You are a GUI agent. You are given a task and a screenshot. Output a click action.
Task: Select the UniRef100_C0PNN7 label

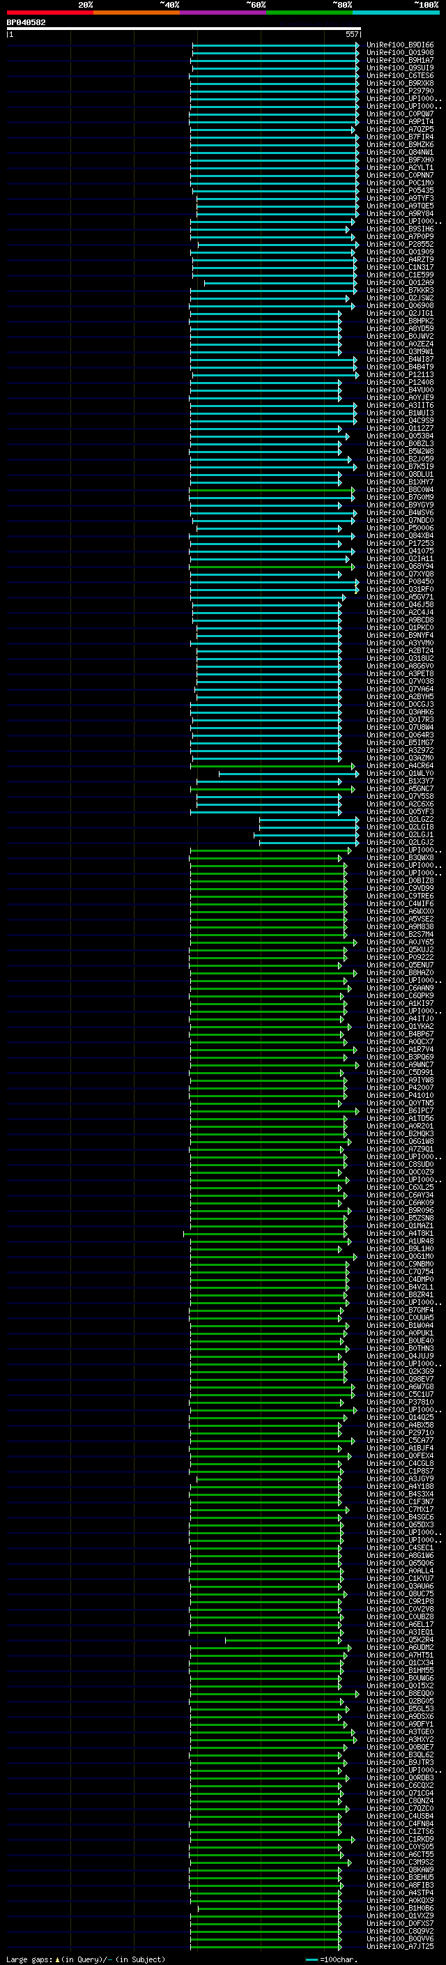click(400, 176)
